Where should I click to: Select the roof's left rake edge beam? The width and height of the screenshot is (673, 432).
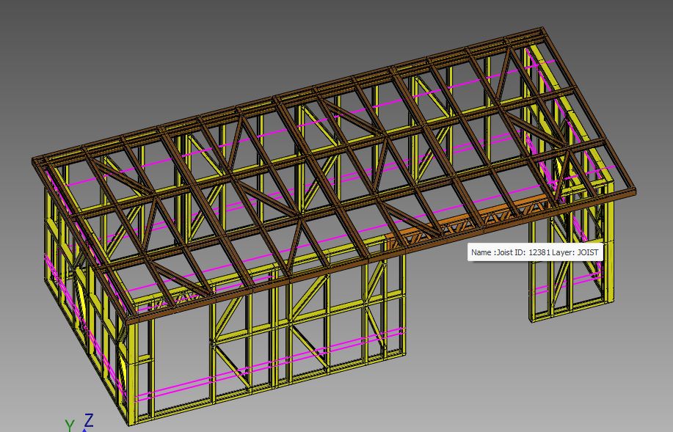tap(81, 235)
